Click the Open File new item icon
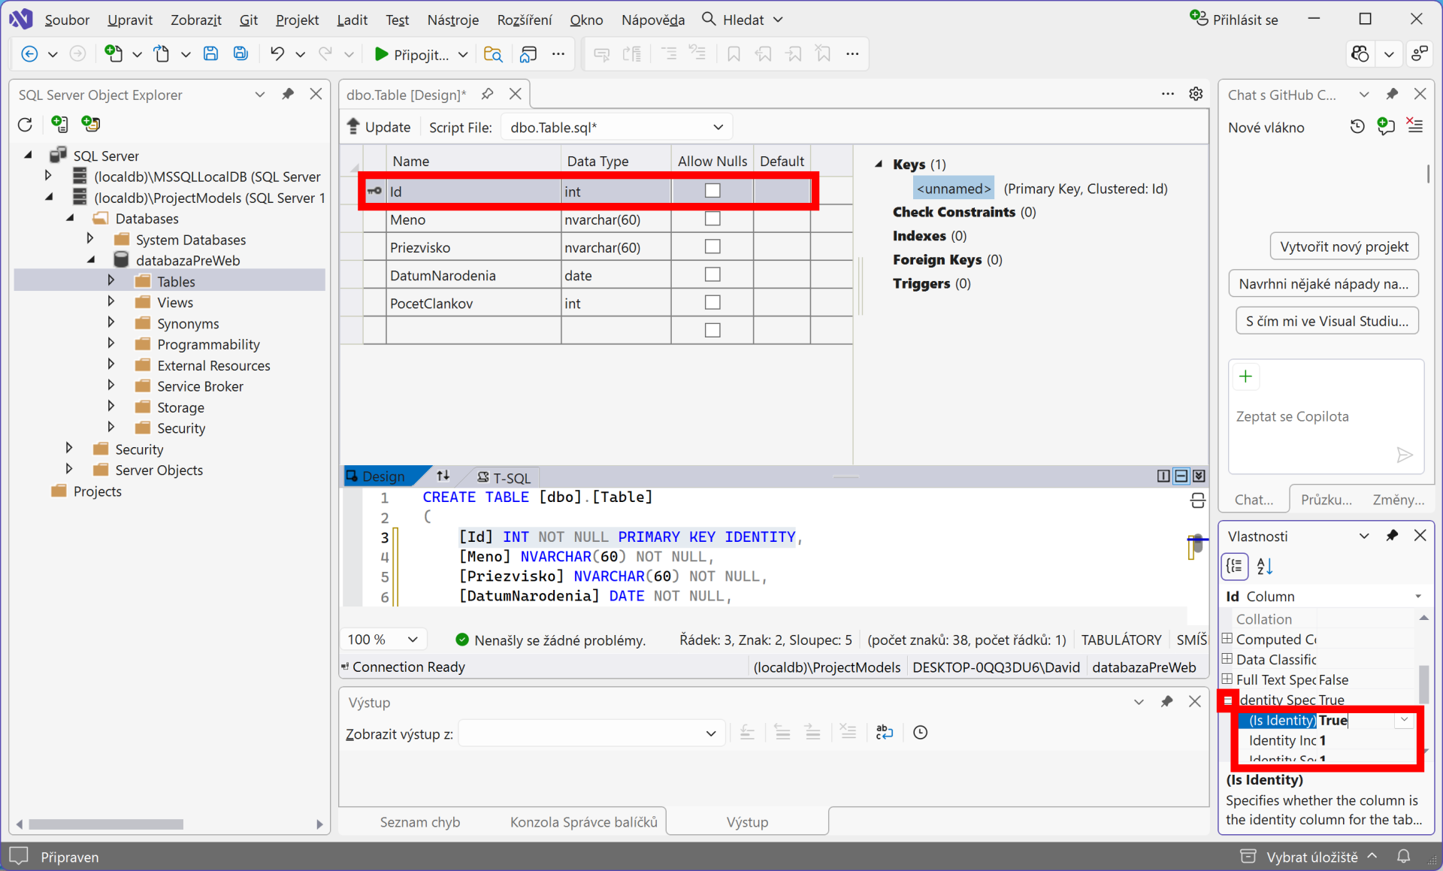 tap(162, 53)
